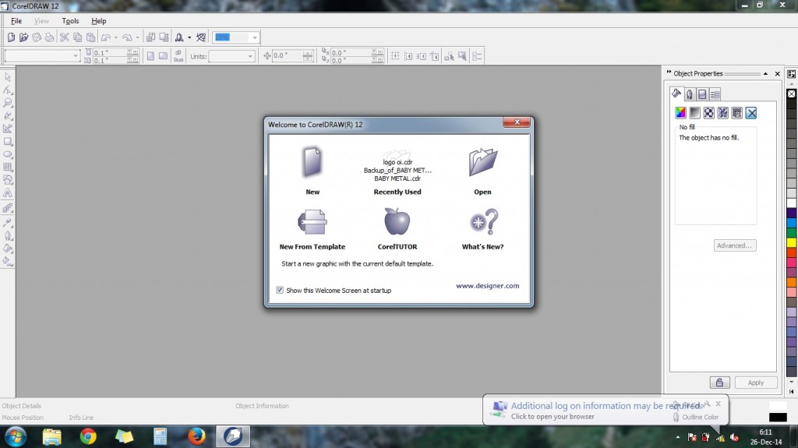
Task: Expand the zoom level dropdown in toolbar
Action: [x=255, y=37]
